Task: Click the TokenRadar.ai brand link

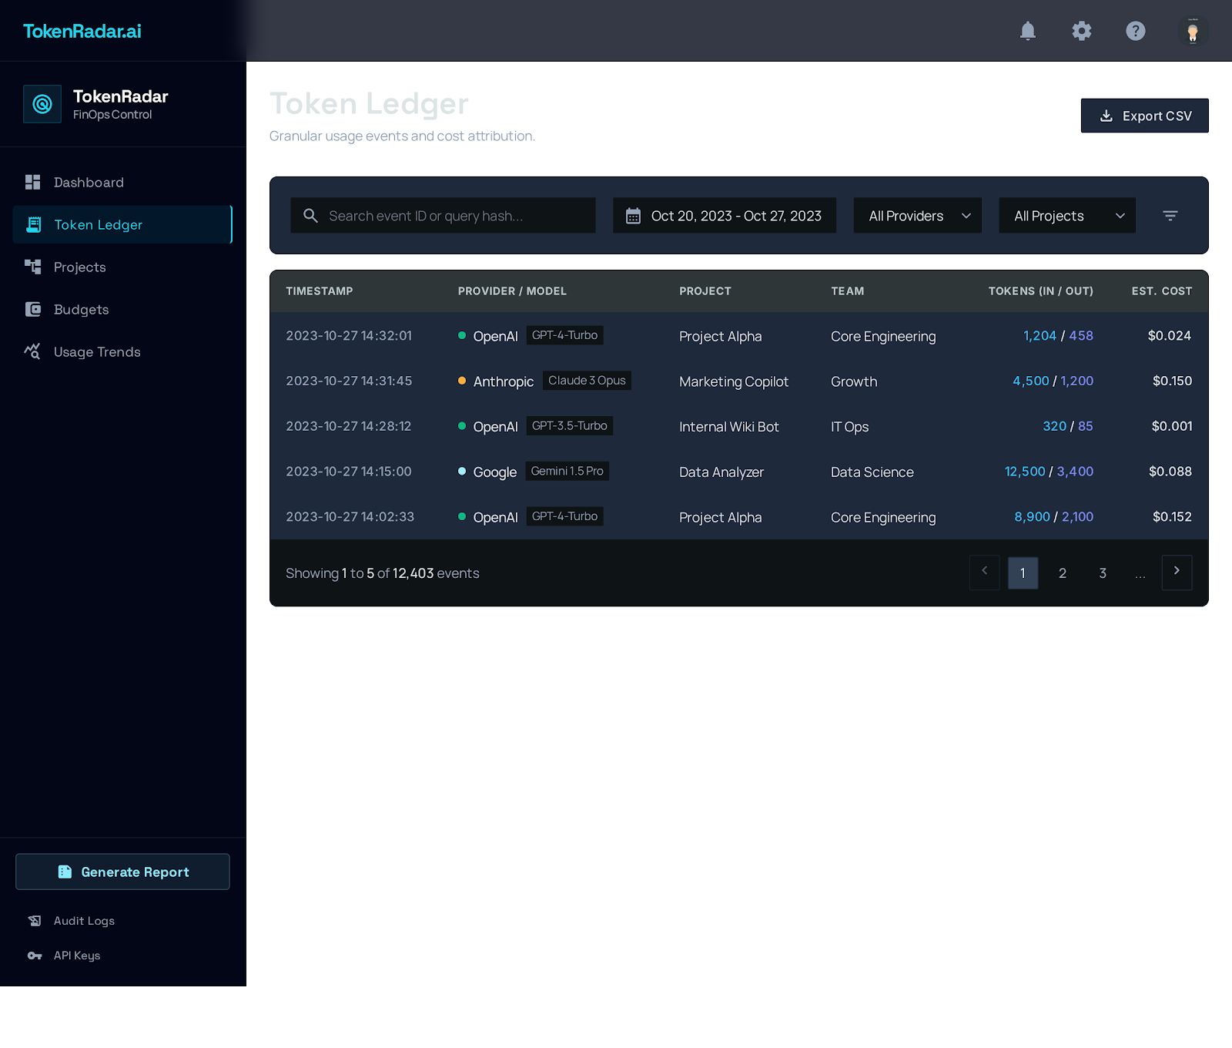Action: coord(82,31)
